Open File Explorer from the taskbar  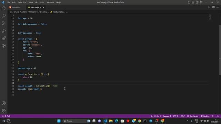(111, 121)
